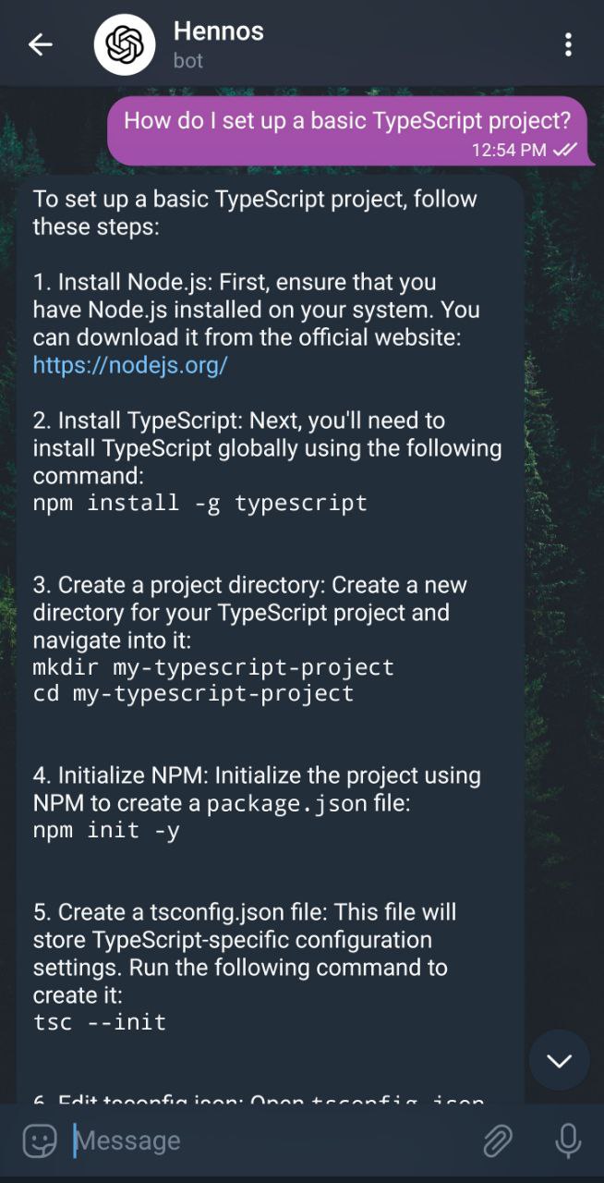Tap the 12:54 PM timestamp

(x=510, y=150)
